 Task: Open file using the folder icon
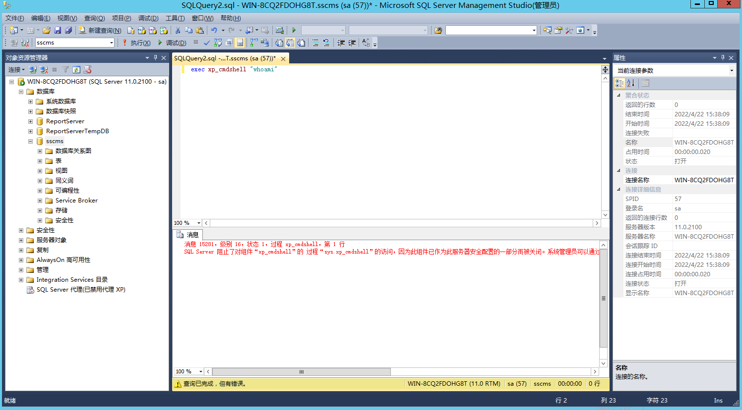point(46,30)
